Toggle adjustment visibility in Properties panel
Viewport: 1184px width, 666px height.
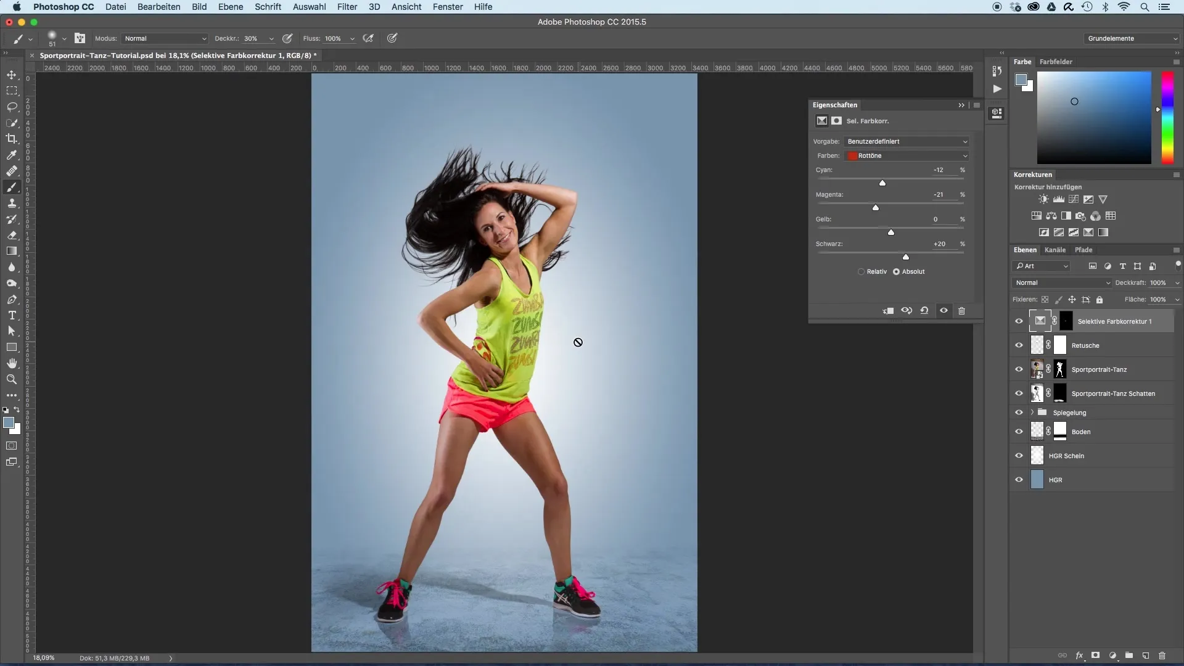(943, 311)
